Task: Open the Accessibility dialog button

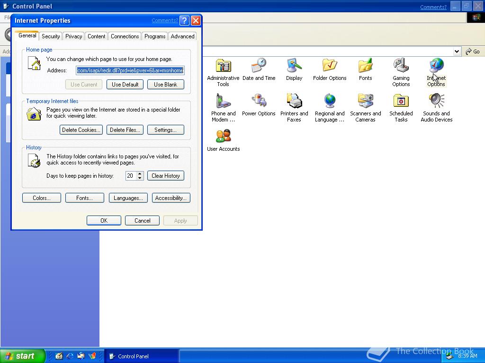Action: pos(171,198)
